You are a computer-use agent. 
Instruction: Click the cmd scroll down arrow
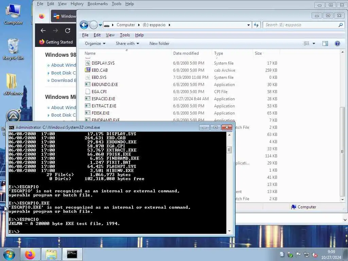tap(229, 231)
